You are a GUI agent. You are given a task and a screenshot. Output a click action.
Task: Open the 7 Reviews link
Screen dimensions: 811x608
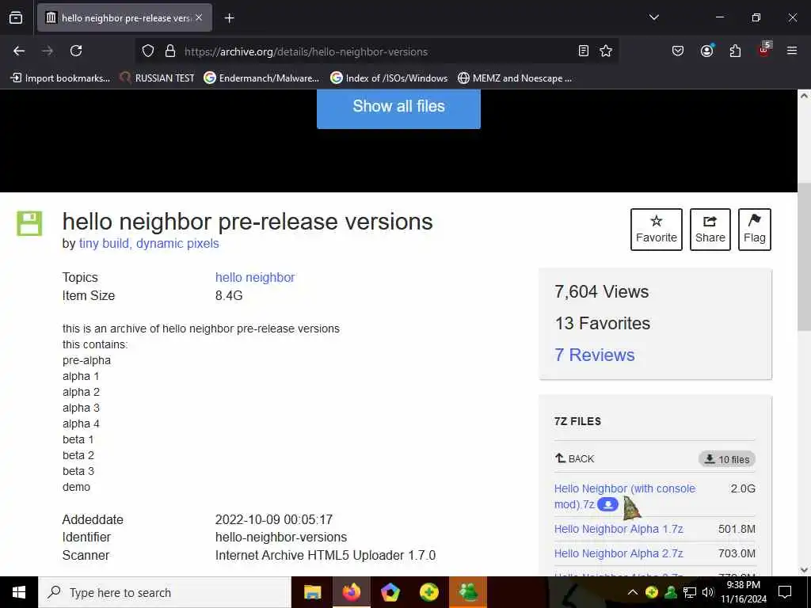tap(594, 355)
